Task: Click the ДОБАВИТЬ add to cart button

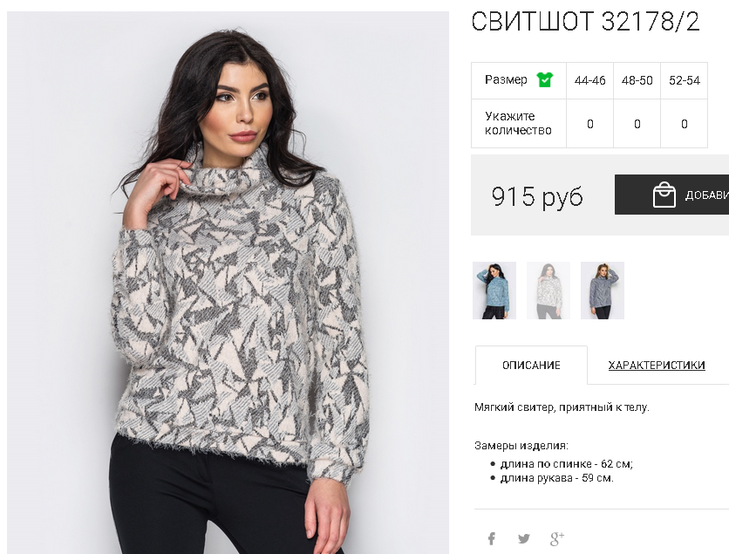Action: click(671, 195)
